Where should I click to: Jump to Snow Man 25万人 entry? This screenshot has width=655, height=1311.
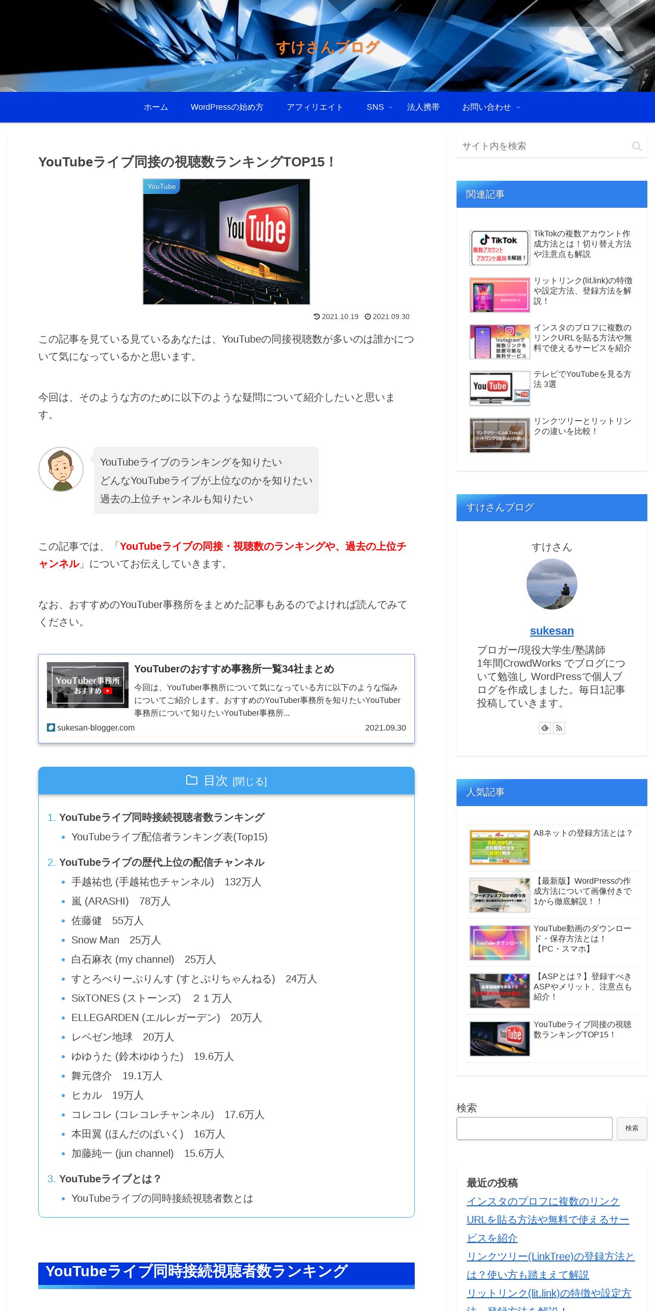[116, 940]
